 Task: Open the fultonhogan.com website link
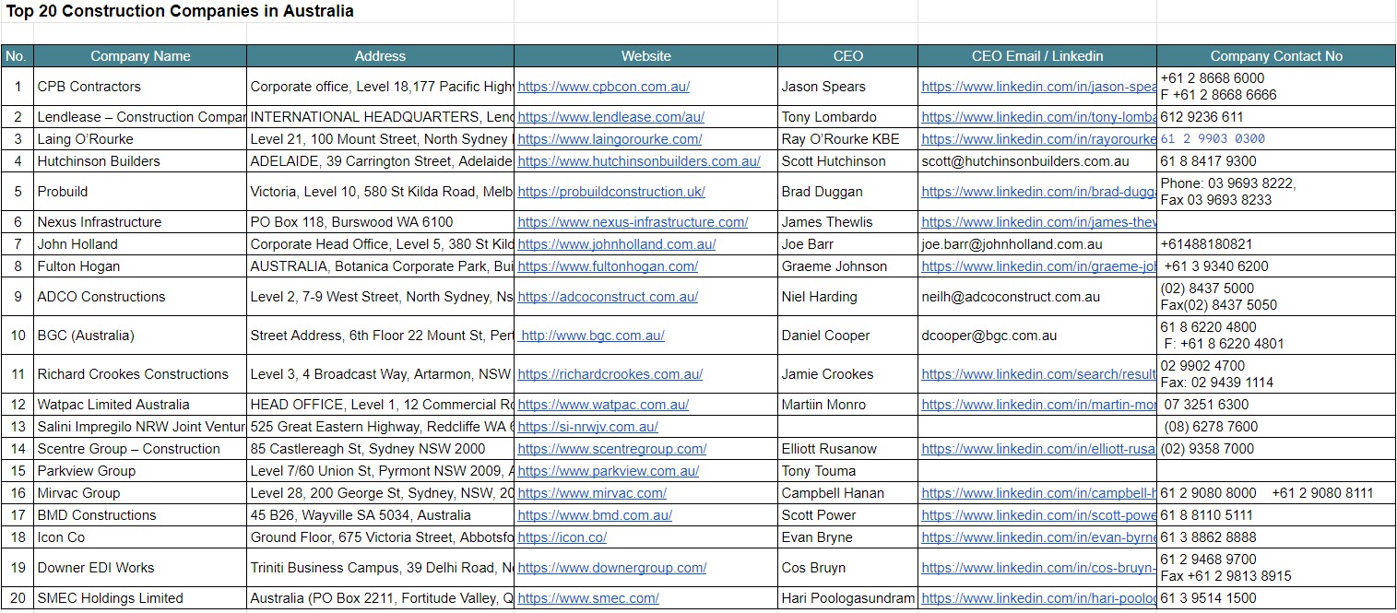608,266
